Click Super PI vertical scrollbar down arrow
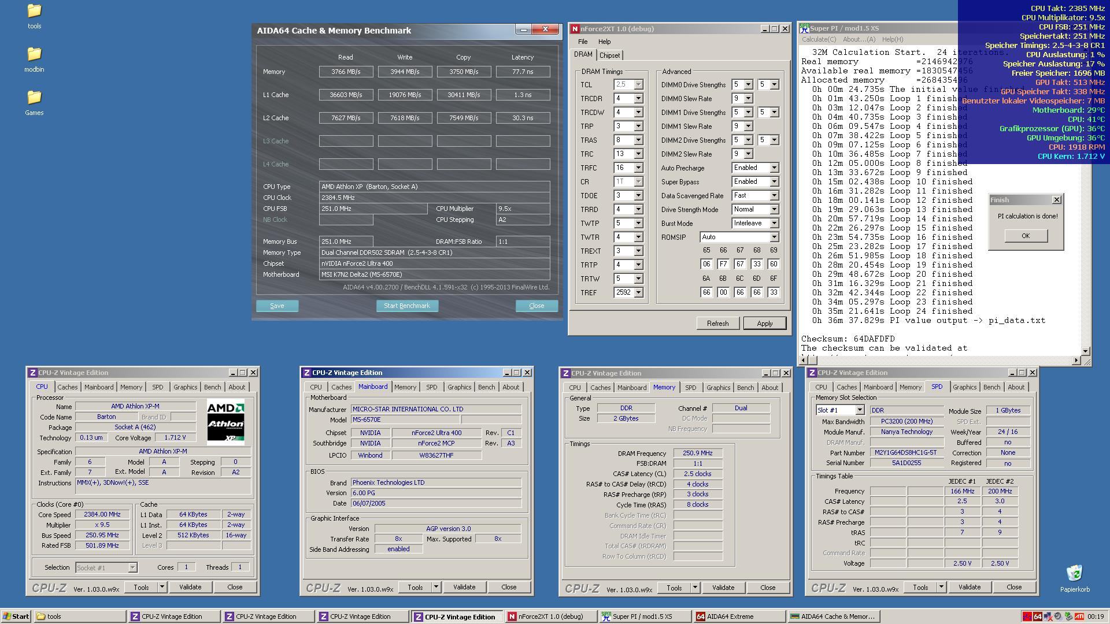Screen dimensions: 1110x624 pyautogui.click(x=1085, y=351)
